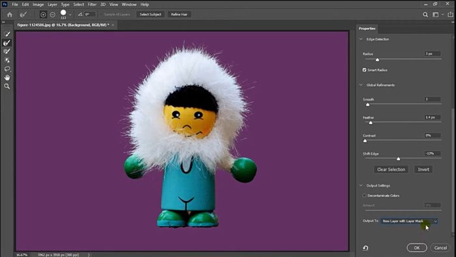Select the Quick Selection tool
The height and width of the screenshot is (257, 456).
(x=7, y=34)
